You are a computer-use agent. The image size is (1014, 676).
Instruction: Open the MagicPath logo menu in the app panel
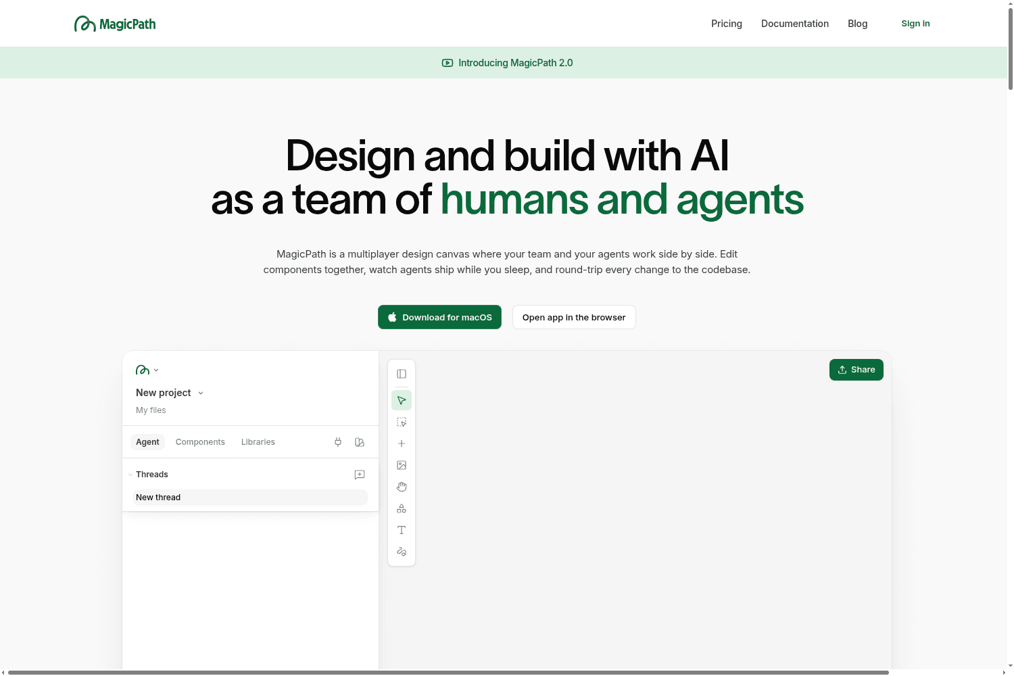(147, 370)
